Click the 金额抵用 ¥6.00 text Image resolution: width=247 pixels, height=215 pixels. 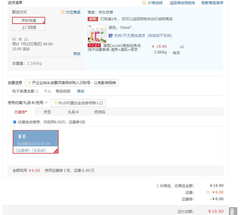click(x=26, y=171)
